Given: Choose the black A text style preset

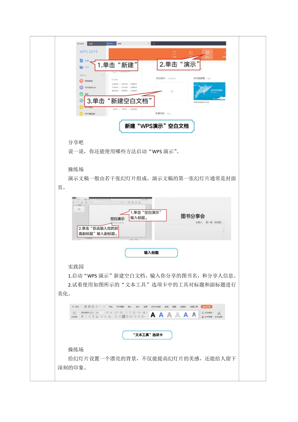Looking at the screenshot, I should tap(153, 315).
